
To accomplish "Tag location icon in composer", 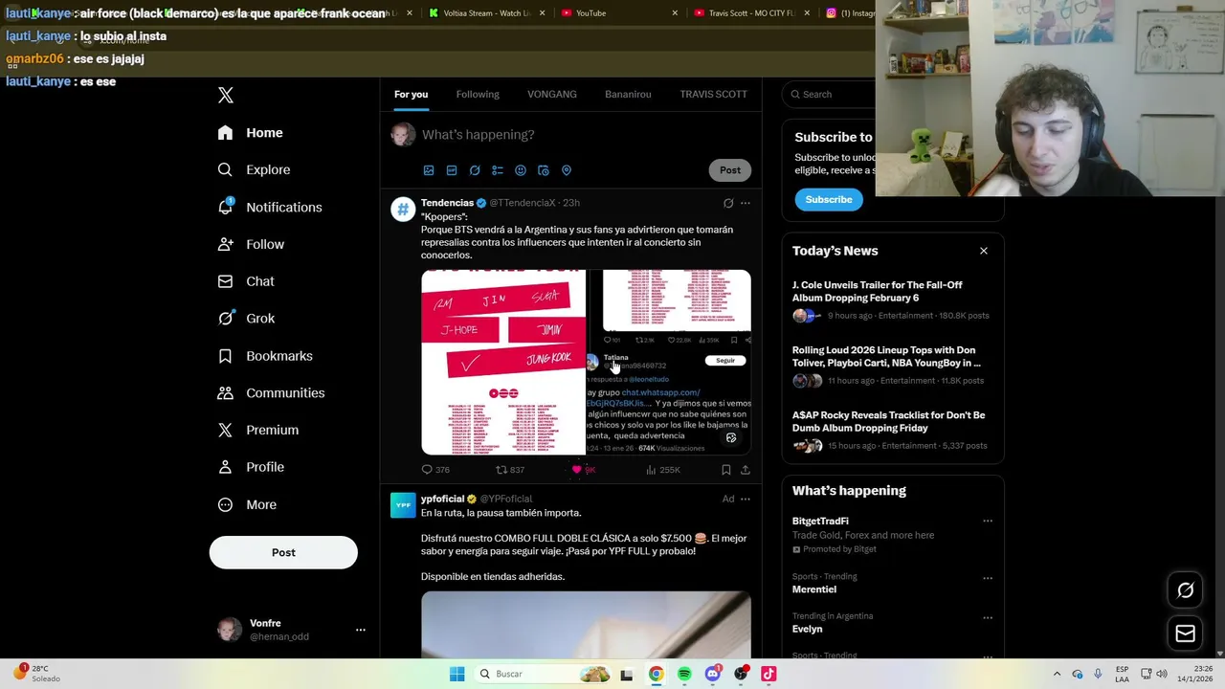I will coord(567,170).
